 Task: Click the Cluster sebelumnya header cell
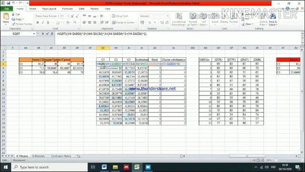[x=173, y=60]
